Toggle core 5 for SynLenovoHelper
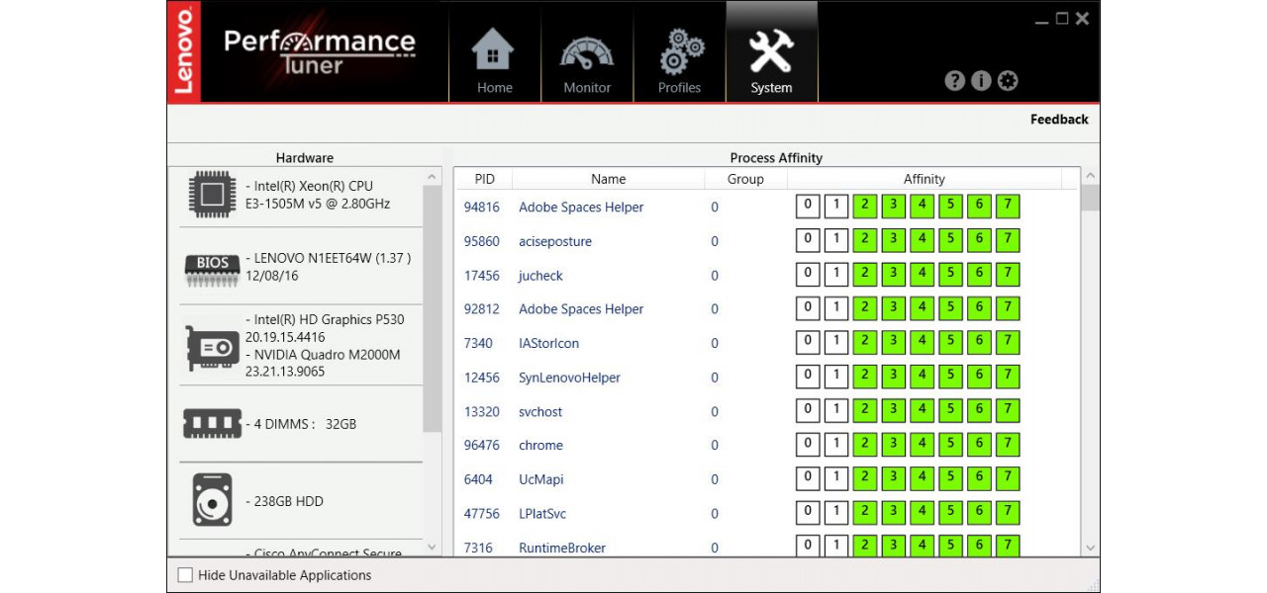1267x593 pixels. (x=950, y=377)
